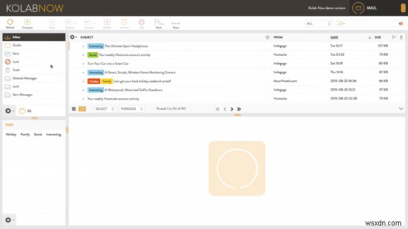The image size is (408, 229).
Task: Go to first page of messages
Action: [217, 109]
